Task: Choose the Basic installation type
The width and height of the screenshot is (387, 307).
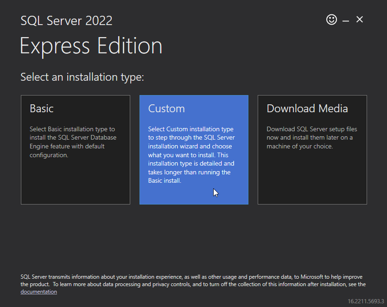Action: coord(76,150)
